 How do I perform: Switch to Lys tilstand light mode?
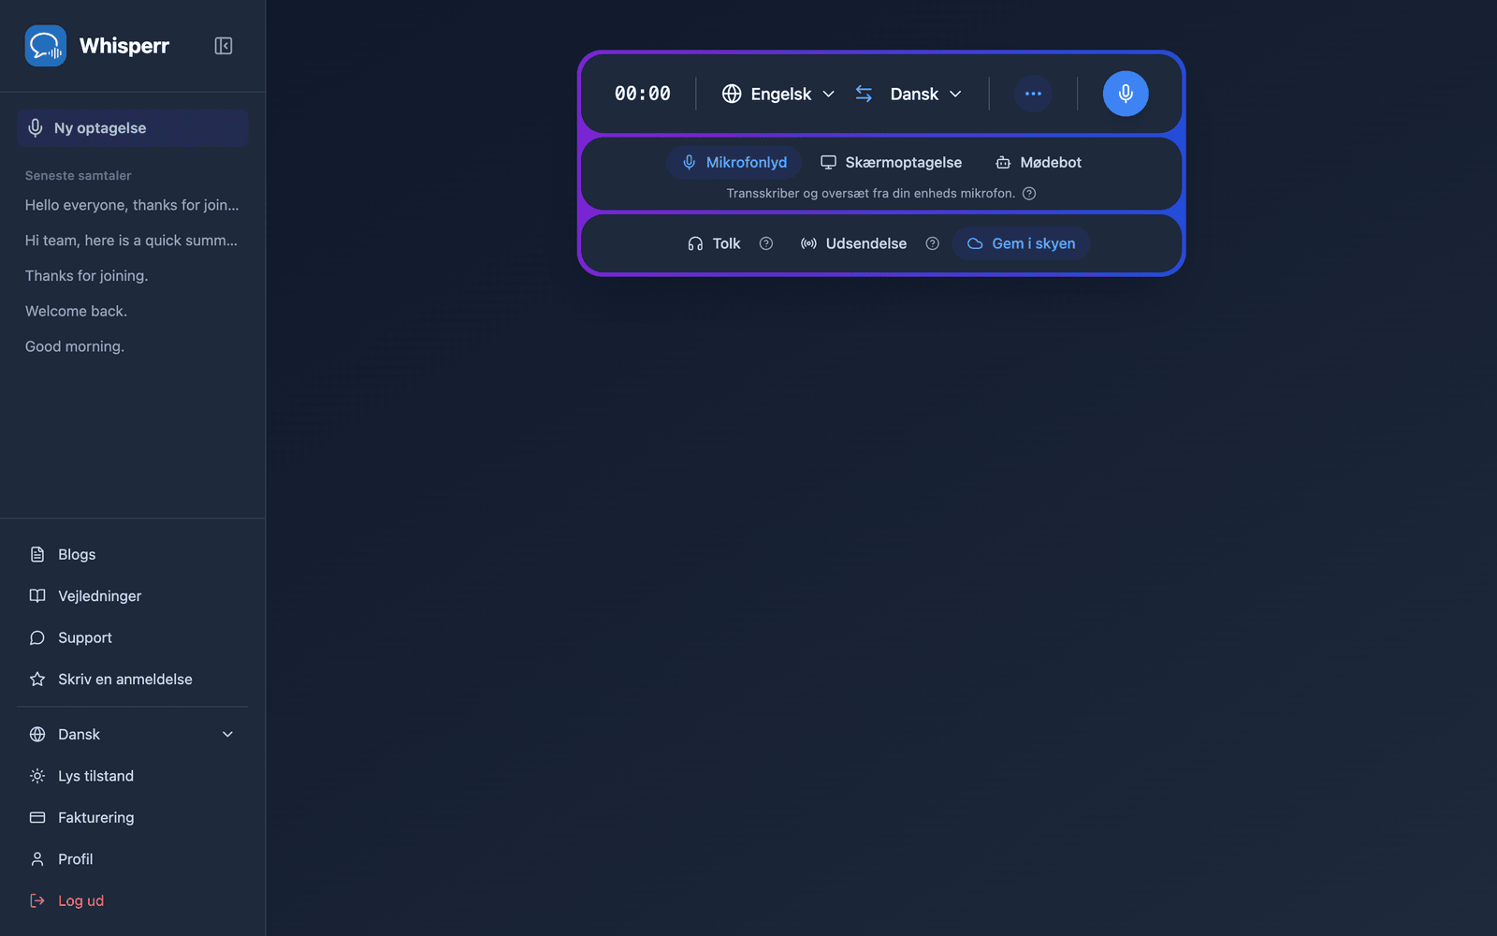(x=133, y=776)
